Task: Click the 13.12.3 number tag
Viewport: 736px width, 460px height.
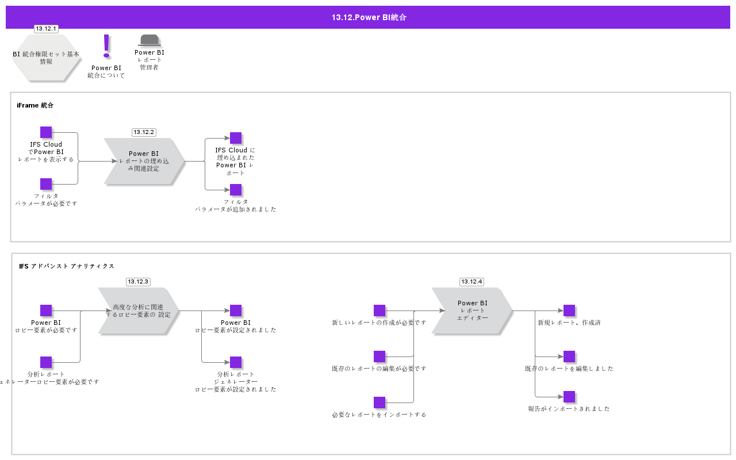Action: [x=138, y=282]
